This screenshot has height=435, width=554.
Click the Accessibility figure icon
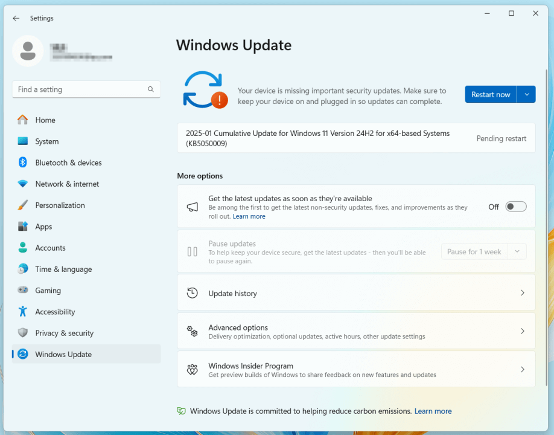click(23, 312)
